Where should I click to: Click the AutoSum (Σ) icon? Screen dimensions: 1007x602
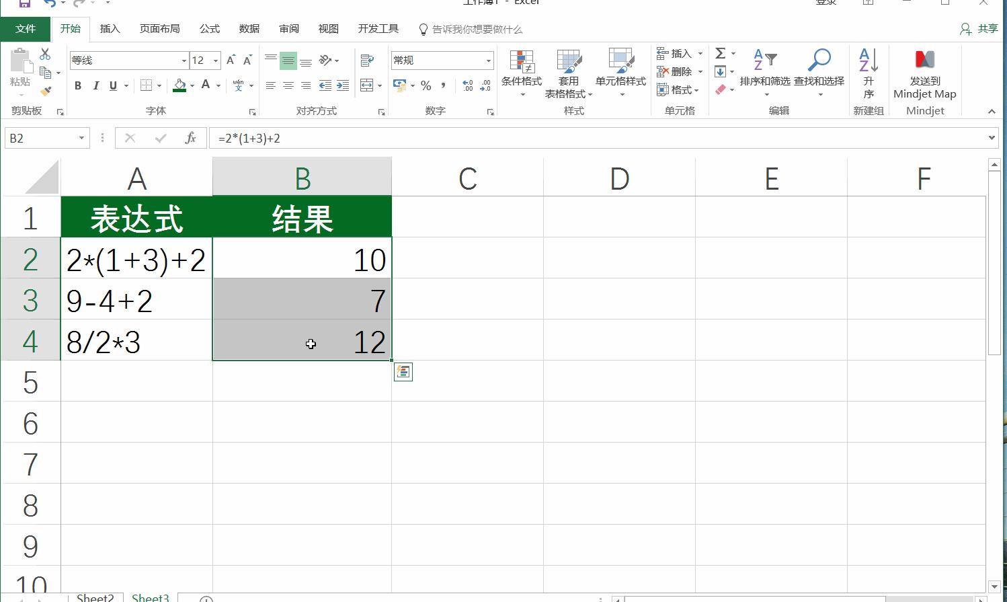pyautogui.click(x=720, y=53)
